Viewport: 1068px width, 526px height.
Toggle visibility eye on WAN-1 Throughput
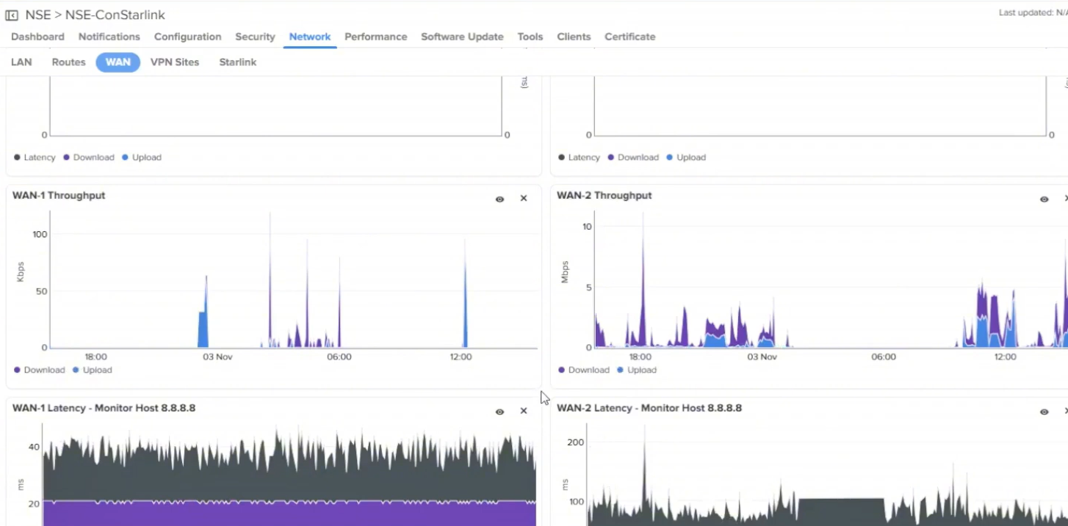pos(499,199)
